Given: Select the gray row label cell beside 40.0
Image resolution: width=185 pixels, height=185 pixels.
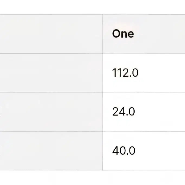Looking at the screenshot, I should [51, 151].
